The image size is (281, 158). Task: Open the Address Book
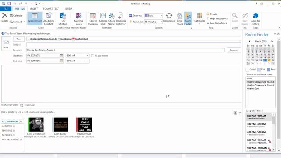tap(103, 18)
